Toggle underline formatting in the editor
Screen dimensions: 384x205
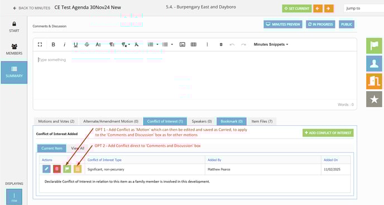pyautogui.click(x=76, y=44)
